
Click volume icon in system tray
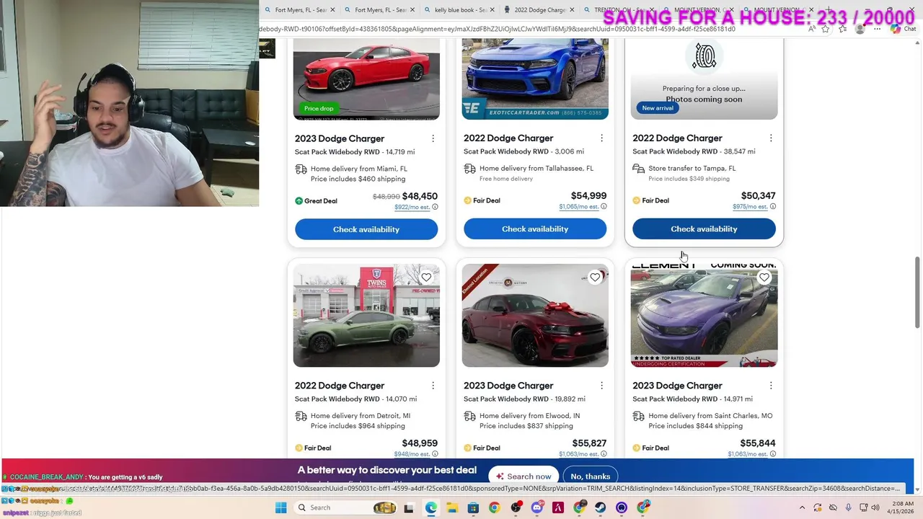(x=875, y=507)
